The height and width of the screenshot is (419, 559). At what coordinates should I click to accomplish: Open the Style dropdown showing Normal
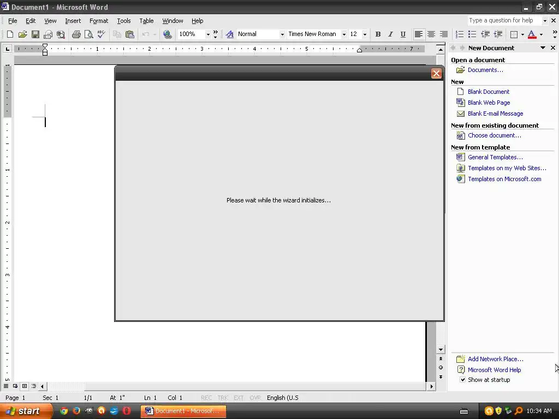click(x=282, y=34)
